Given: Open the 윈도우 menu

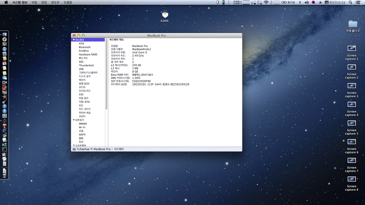Looking at the screenshot, I should click(x=55, y=2).
